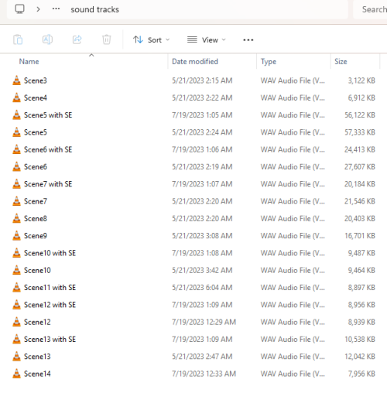387x393 pixels.
Task: Click the VLC icon for Scene13 with SE
Action: click(x=16, y=339)
